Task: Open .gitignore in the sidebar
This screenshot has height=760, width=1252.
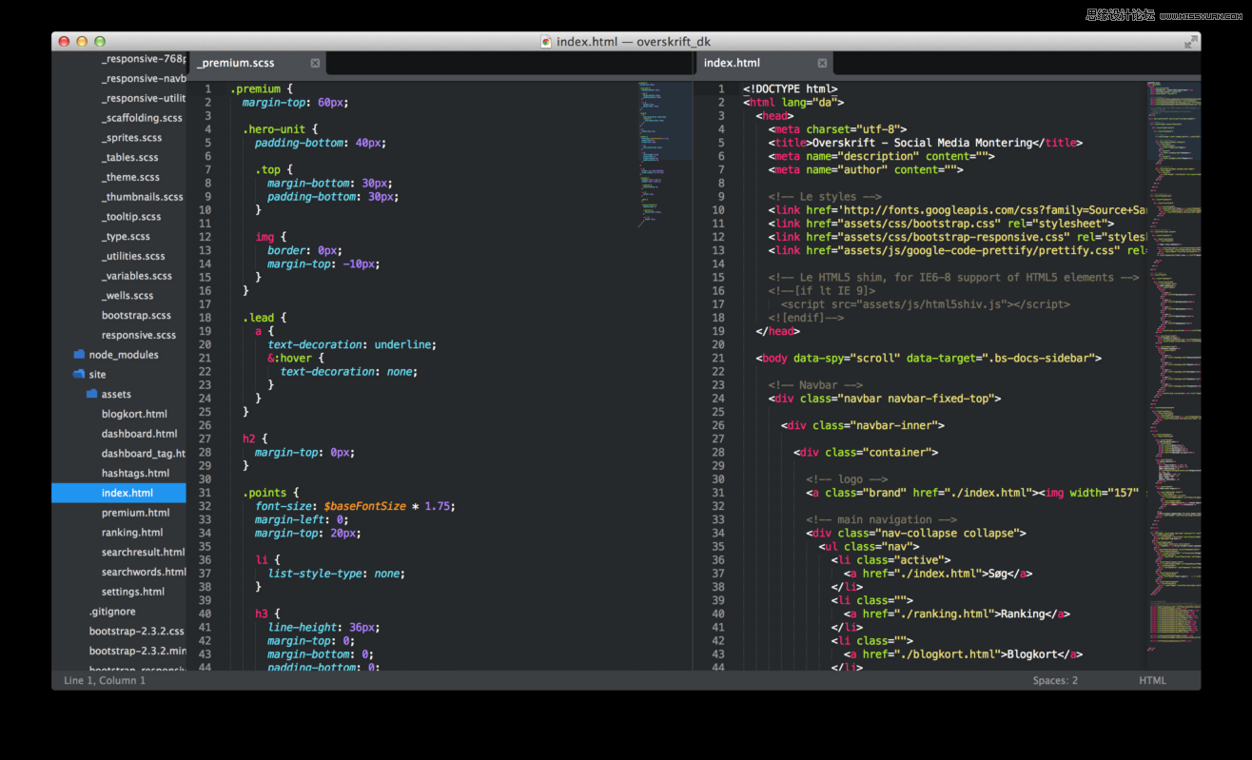Action: 112,612
